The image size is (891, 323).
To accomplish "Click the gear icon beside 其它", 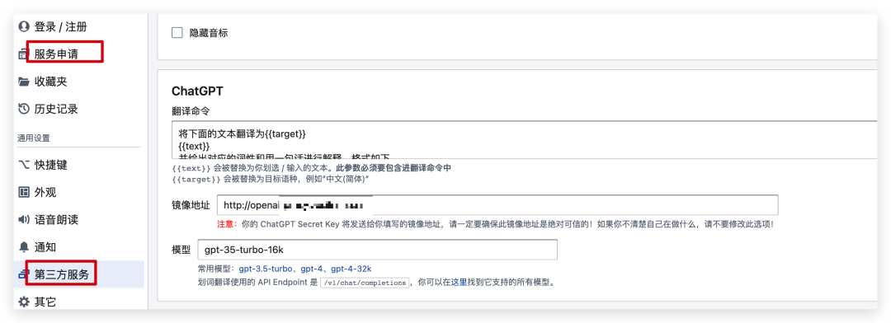I will [23, 302].
